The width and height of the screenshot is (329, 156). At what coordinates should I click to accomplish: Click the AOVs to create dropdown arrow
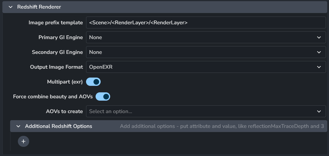pos(319,112)
